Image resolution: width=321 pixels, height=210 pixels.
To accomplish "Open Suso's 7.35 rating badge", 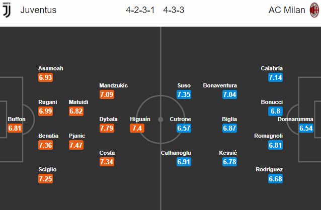I will click(x=184, y=94).
